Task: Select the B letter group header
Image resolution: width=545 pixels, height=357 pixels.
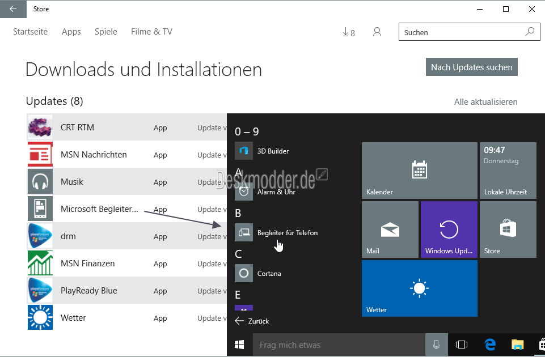Action: pos(238,213)
